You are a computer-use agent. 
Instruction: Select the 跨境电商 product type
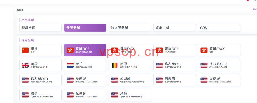tap(40, 28)
